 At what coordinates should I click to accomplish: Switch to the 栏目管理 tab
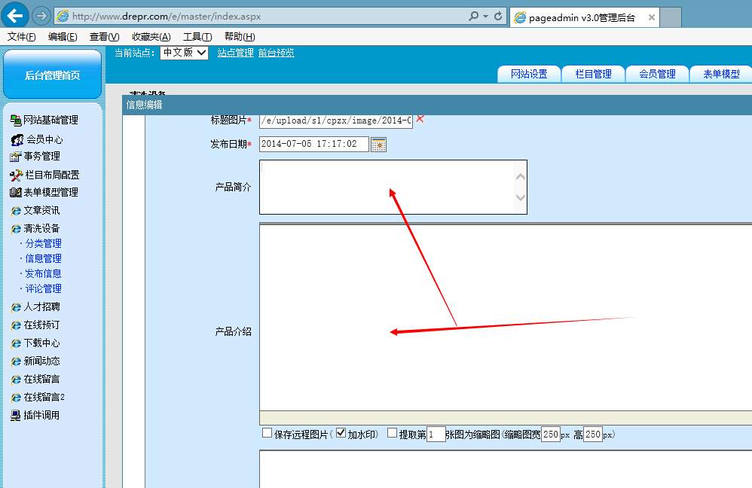pyautogui.click(x=593, y=74)
